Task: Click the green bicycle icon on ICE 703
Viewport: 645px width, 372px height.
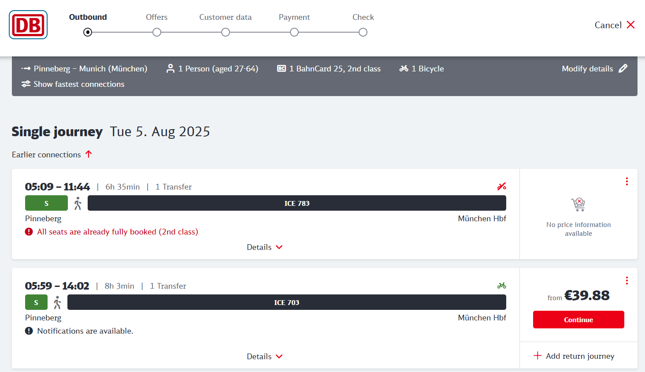Action: point(502,286)
